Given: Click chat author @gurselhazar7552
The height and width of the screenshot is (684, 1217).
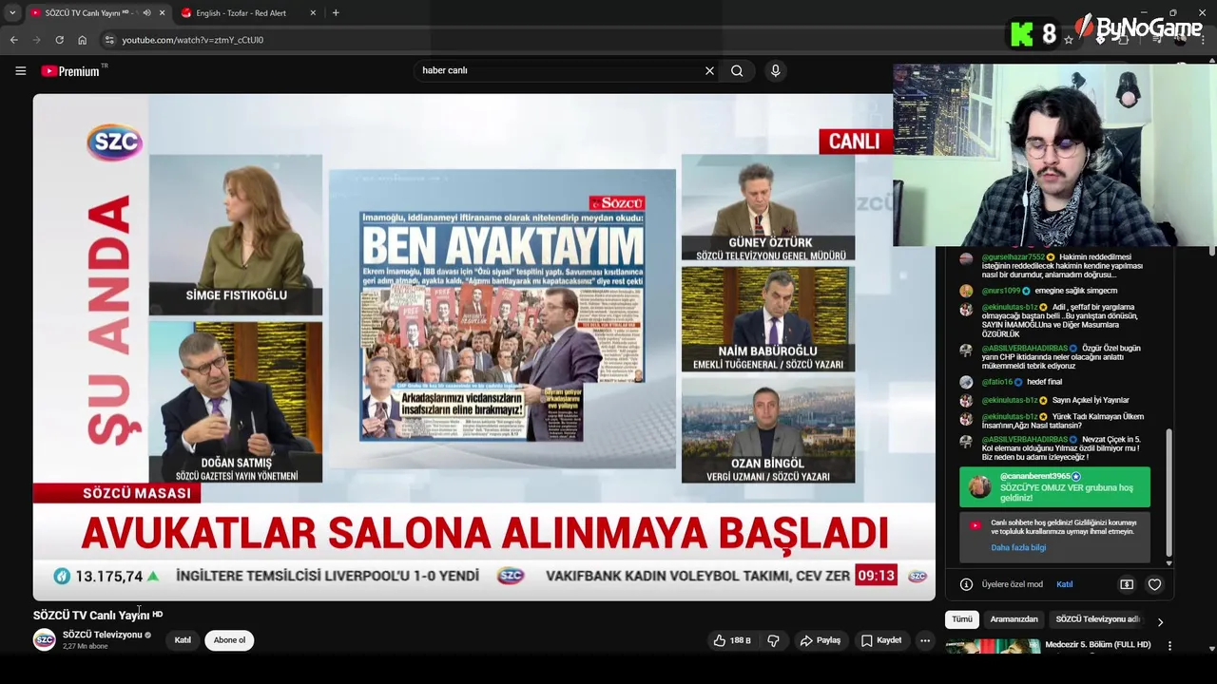Looking at the screenshot, I should pyautogui.click(x=1013, y=257).
